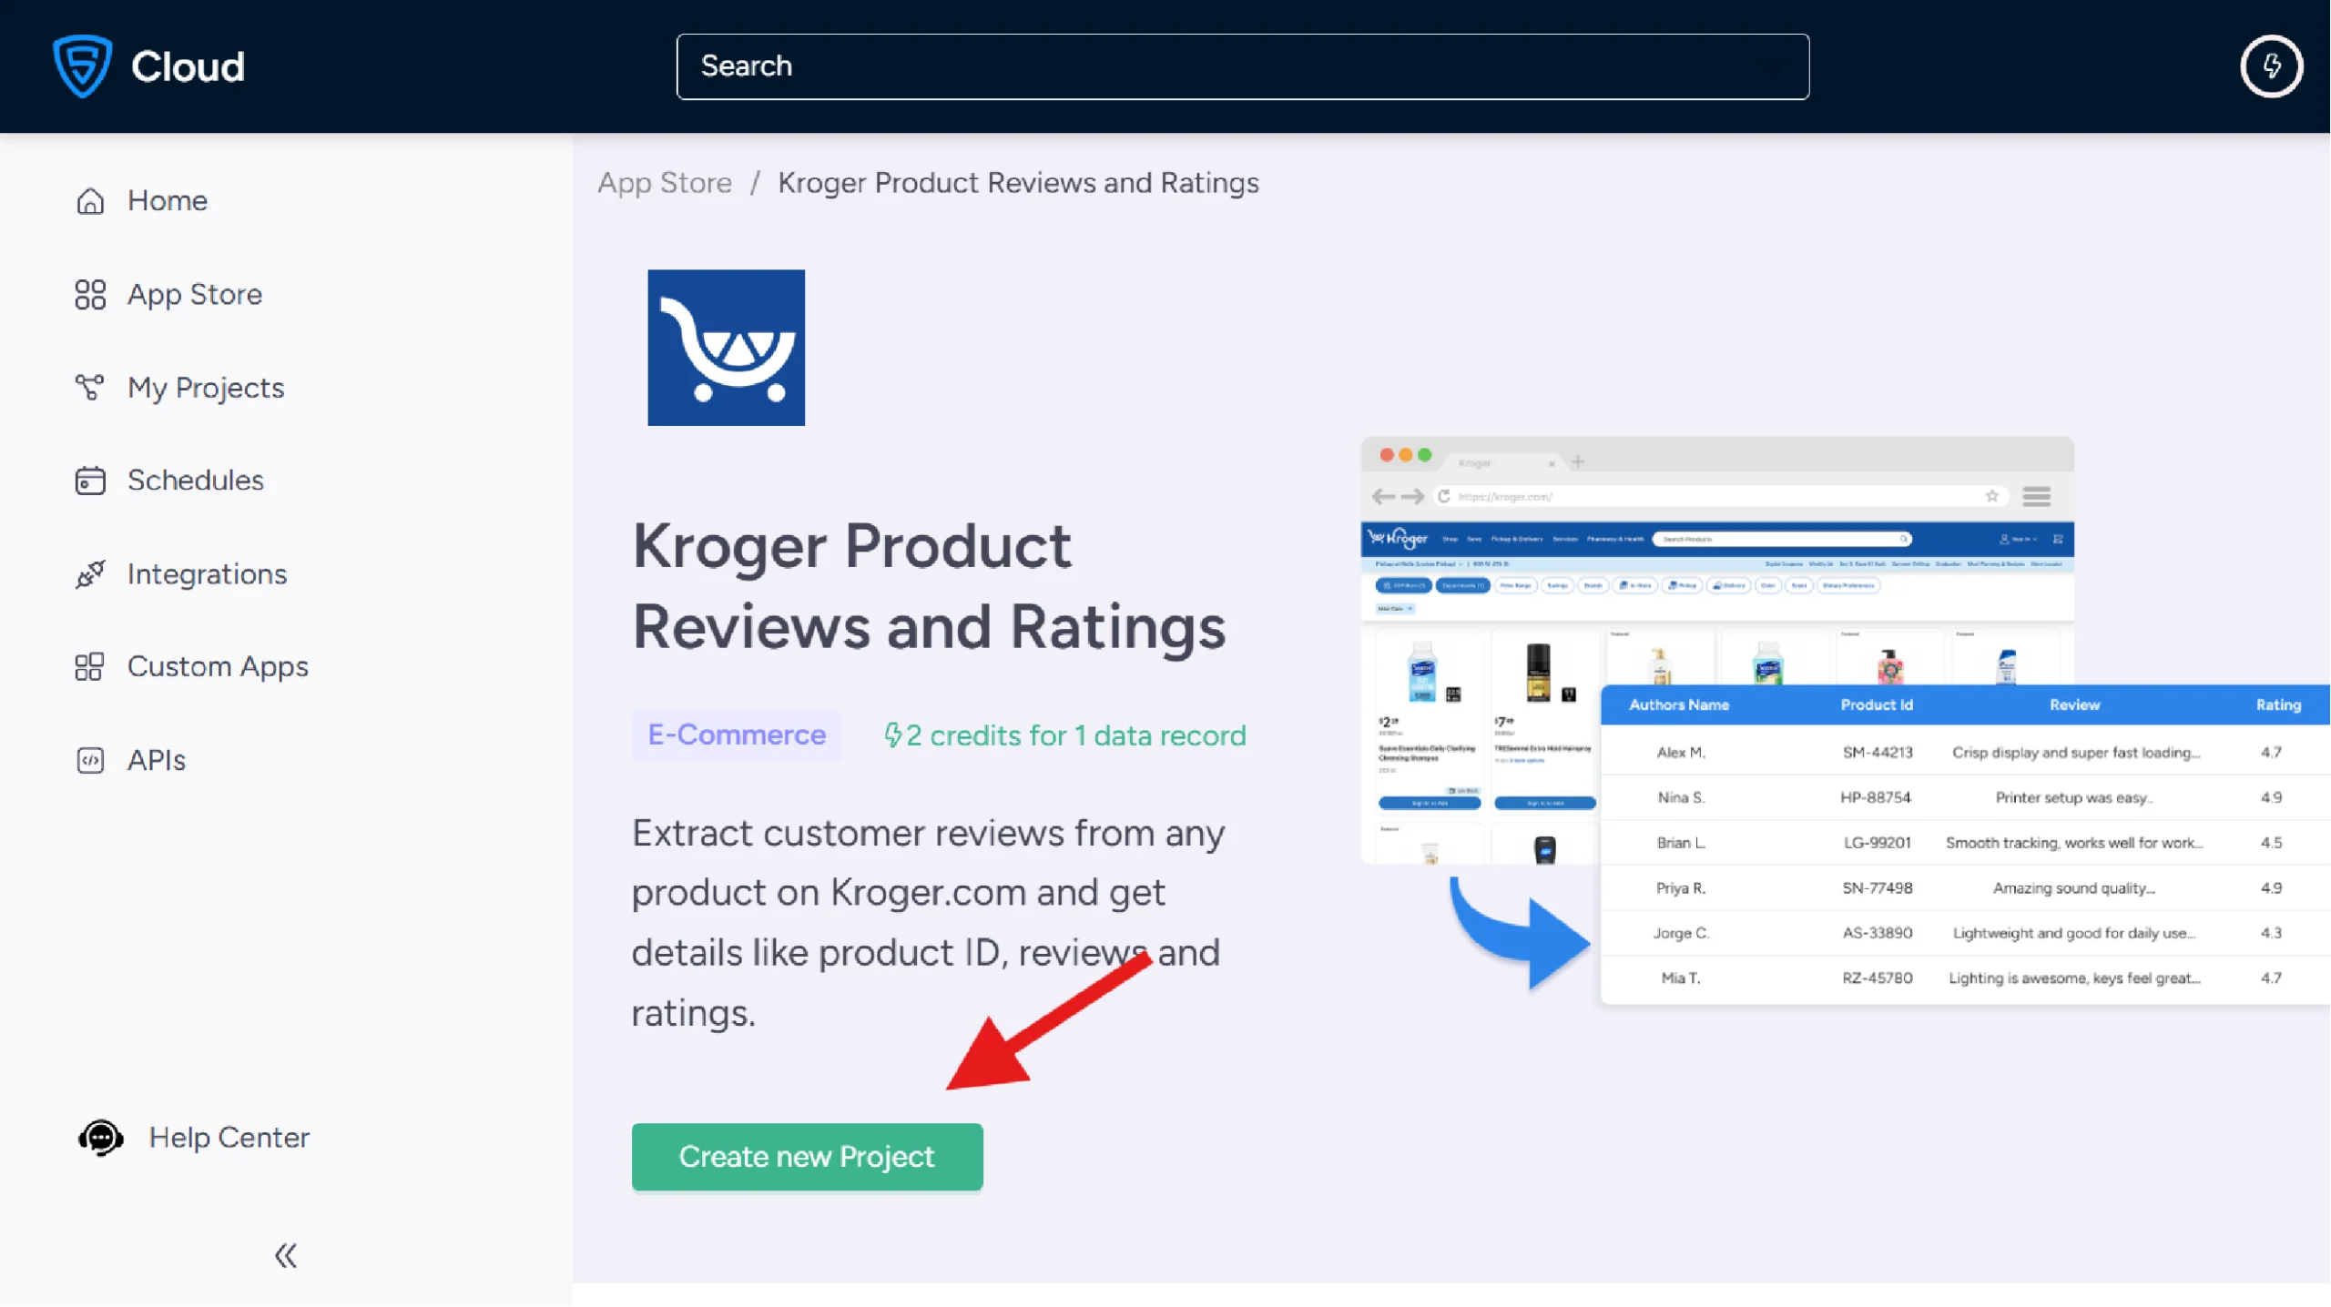
Task: Click the Home house icon
Action: click(x=90, y=200)
